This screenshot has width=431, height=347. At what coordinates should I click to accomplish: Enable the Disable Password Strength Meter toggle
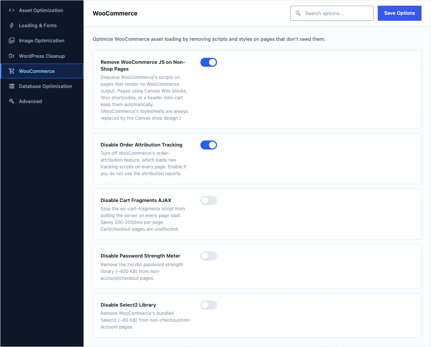pyautogui.click(x=209, y=256)
